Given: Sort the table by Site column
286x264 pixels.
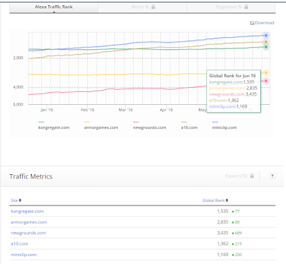Looking at the screenshot, I should click(16, 200).
